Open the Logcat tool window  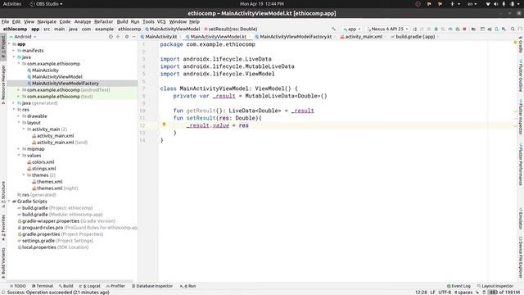tap(90, 286)
